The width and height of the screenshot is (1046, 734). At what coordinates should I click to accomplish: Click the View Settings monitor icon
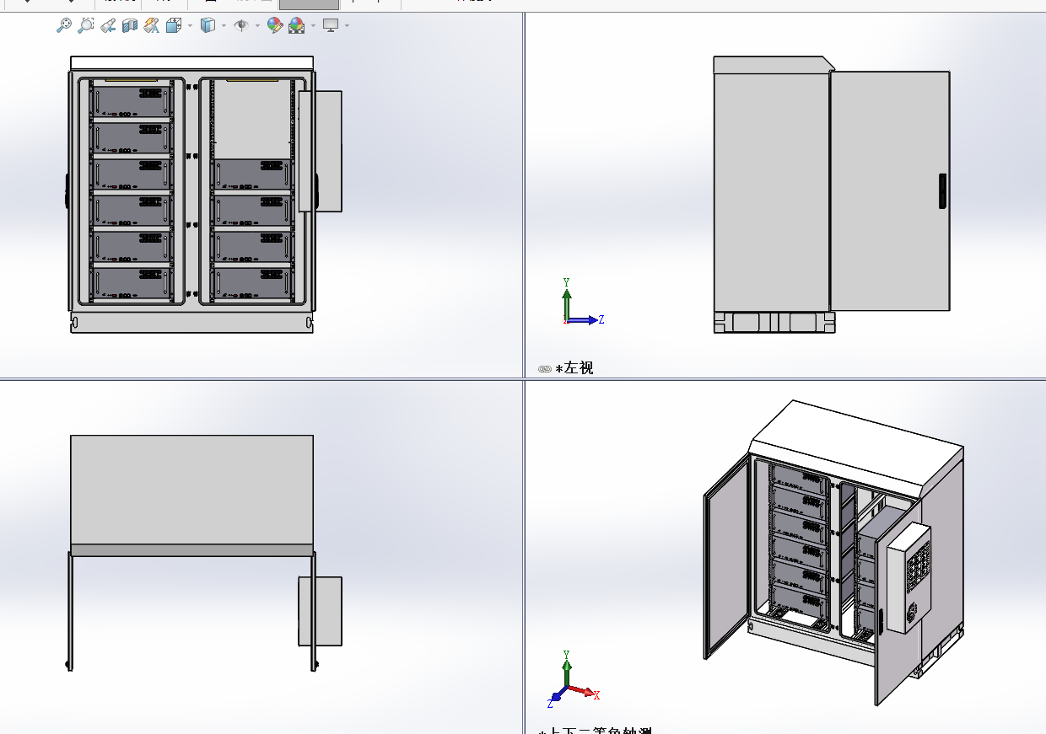click(331, 25)
